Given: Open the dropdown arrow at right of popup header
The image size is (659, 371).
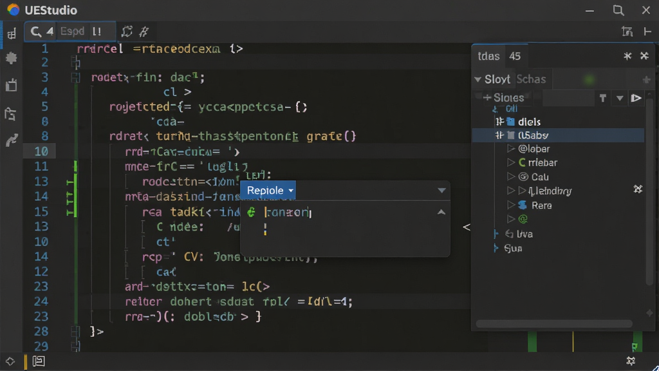Looking at the screenshot, I should pyautogui.click(x=441, y=191).
